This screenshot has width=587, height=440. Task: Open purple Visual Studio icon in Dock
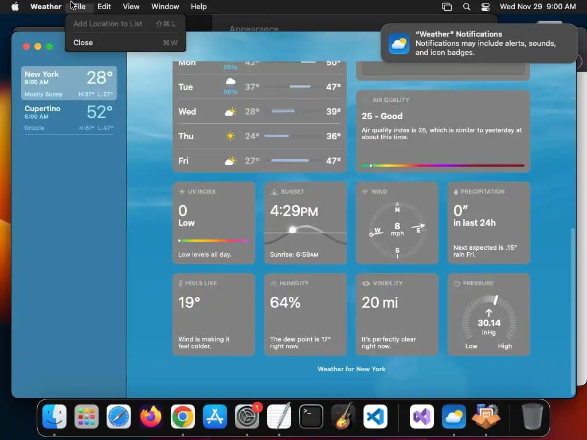pos(422,417)
